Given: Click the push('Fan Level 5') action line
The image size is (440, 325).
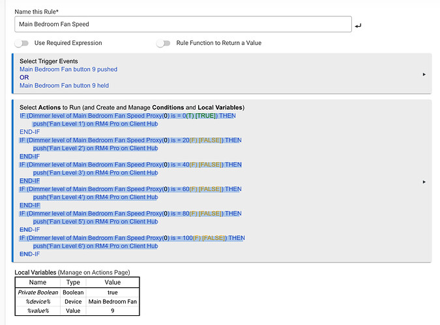Looking at the screenshot, I should (95, 222).
